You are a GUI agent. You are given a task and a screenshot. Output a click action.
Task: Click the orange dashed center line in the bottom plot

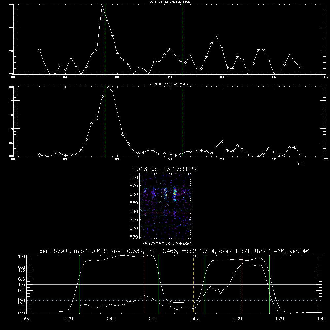[x=193, y=284]
